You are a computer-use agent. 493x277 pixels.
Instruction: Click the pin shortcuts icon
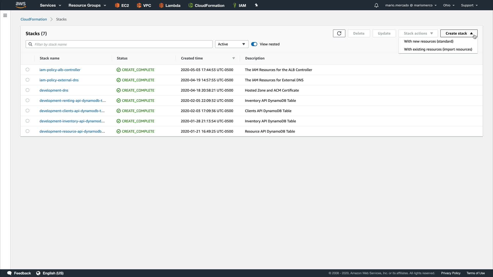[256, 5]
